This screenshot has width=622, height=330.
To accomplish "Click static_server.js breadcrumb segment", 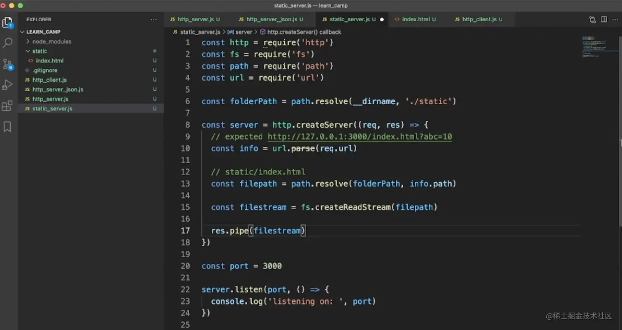I will click(200, 32).
